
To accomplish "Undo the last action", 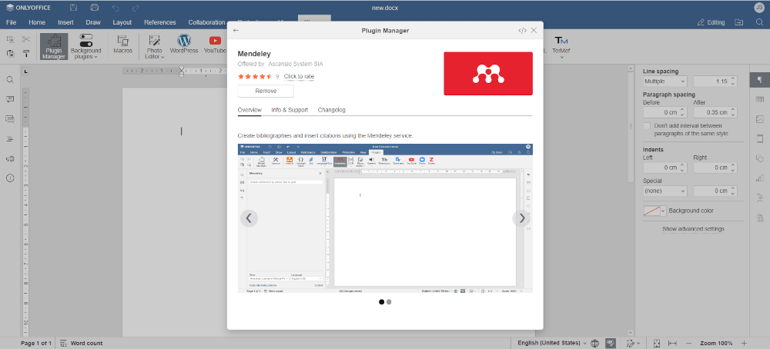I will (x=115, y=8).
